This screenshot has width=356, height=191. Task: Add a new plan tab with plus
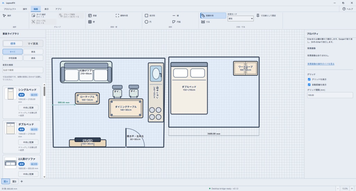click(x=22, y=182)
